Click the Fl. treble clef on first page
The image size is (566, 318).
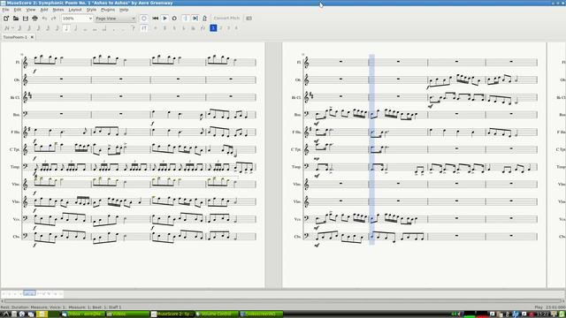click(25, 63)
